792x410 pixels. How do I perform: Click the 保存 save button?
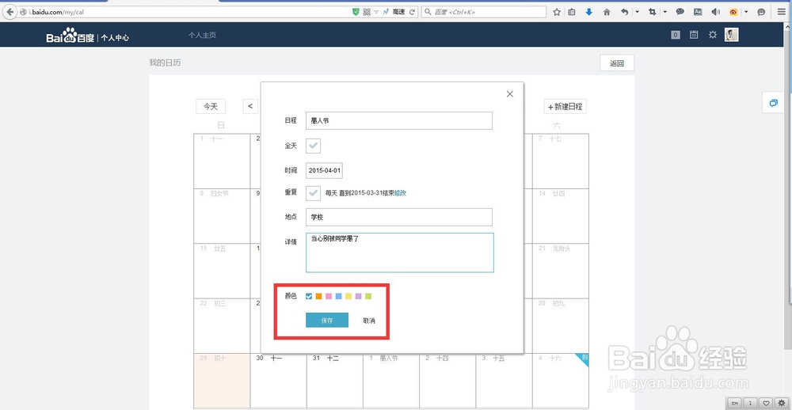click(x=327, y=320)
